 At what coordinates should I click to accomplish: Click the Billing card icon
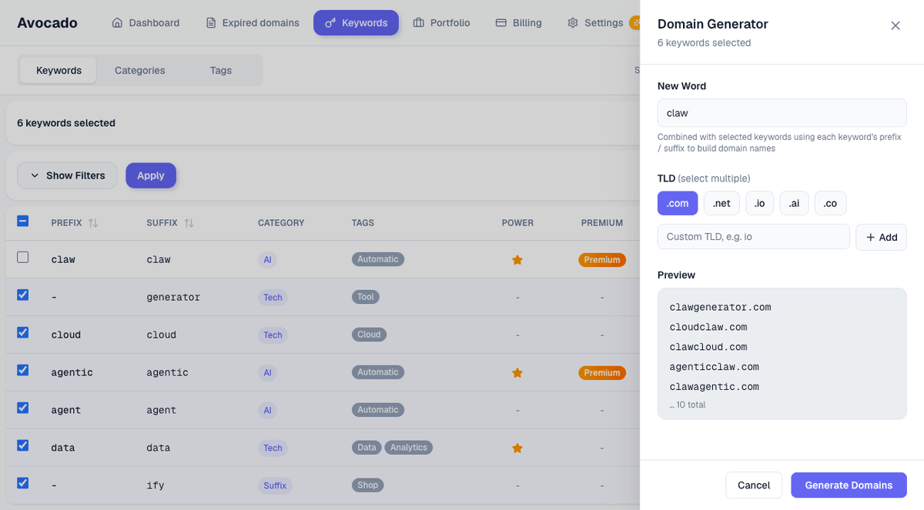501,23
